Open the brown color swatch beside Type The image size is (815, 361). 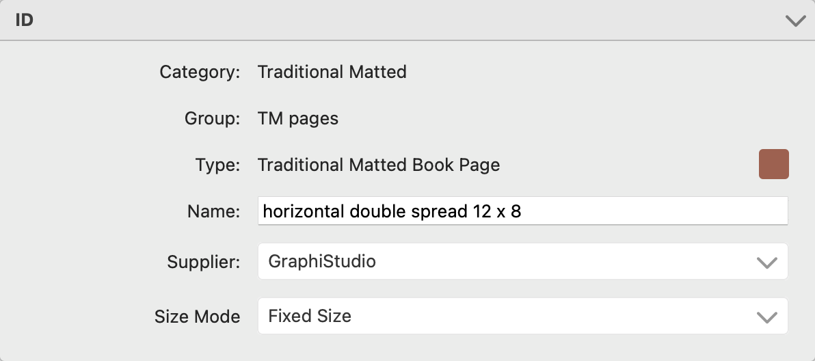click(x=773, y=165)
